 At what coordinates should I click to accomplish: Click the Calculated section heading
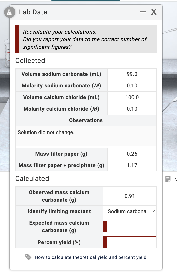(x=31, y=179)
